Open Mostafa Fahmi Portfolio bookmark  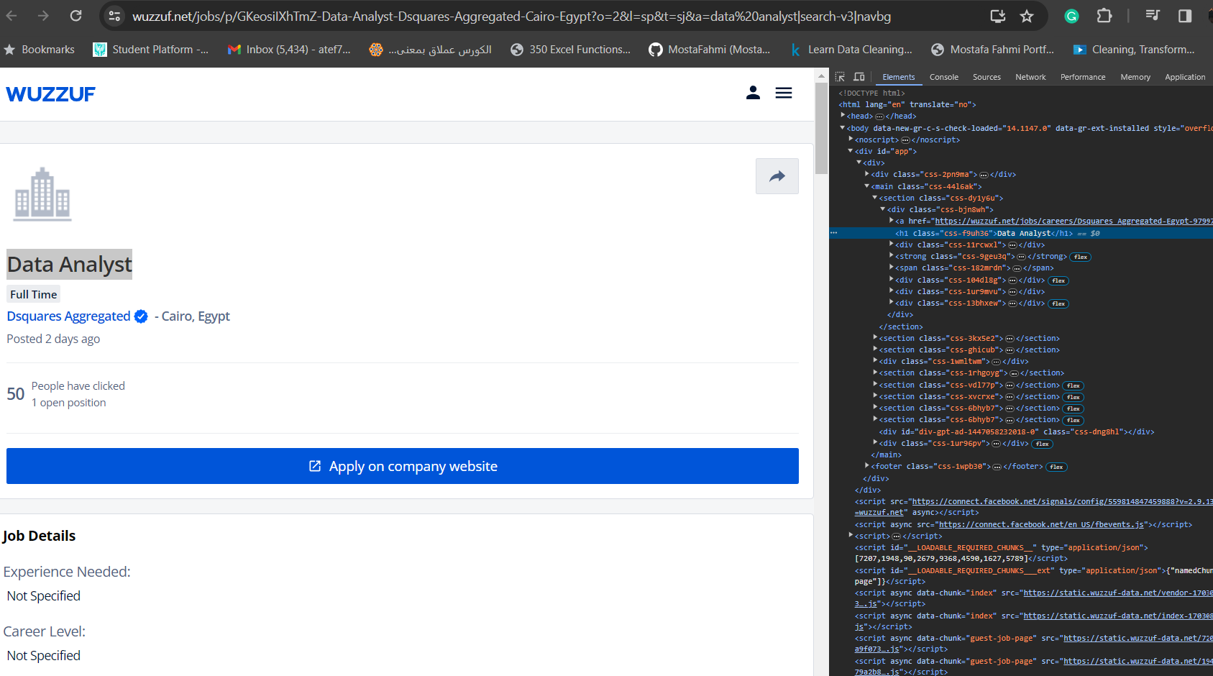click(993, 50)
